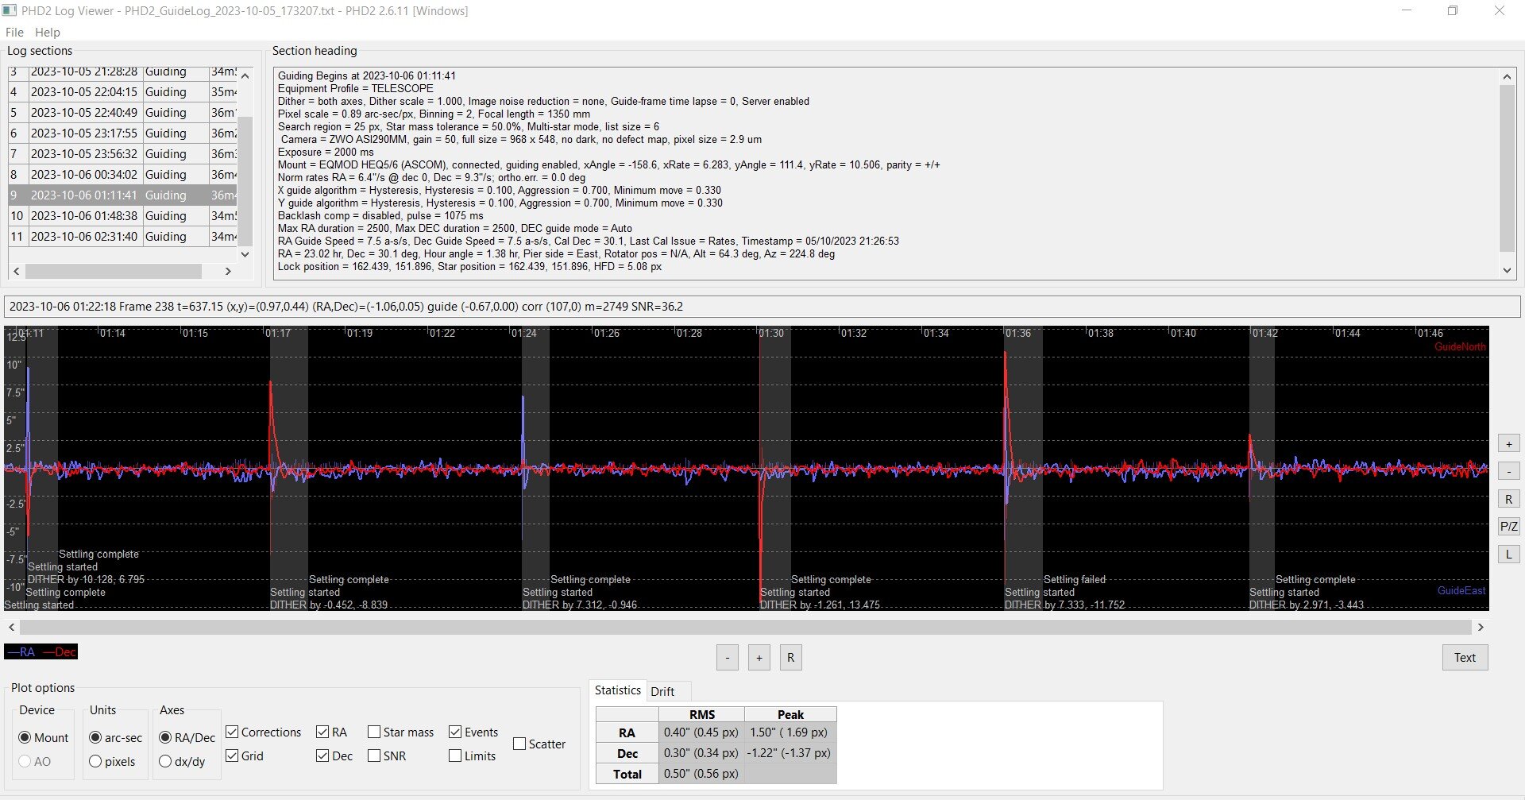Image resolution: width=1525 pixels, height=800 pixels.
Task: Click the P/Z pan-zoom button
Action: pos(1508,526)
